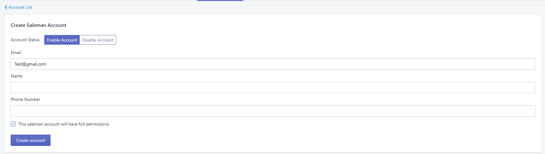Toggle the full permissions checkbox
This screenshot has width=545, height=154.
(13, 124)
